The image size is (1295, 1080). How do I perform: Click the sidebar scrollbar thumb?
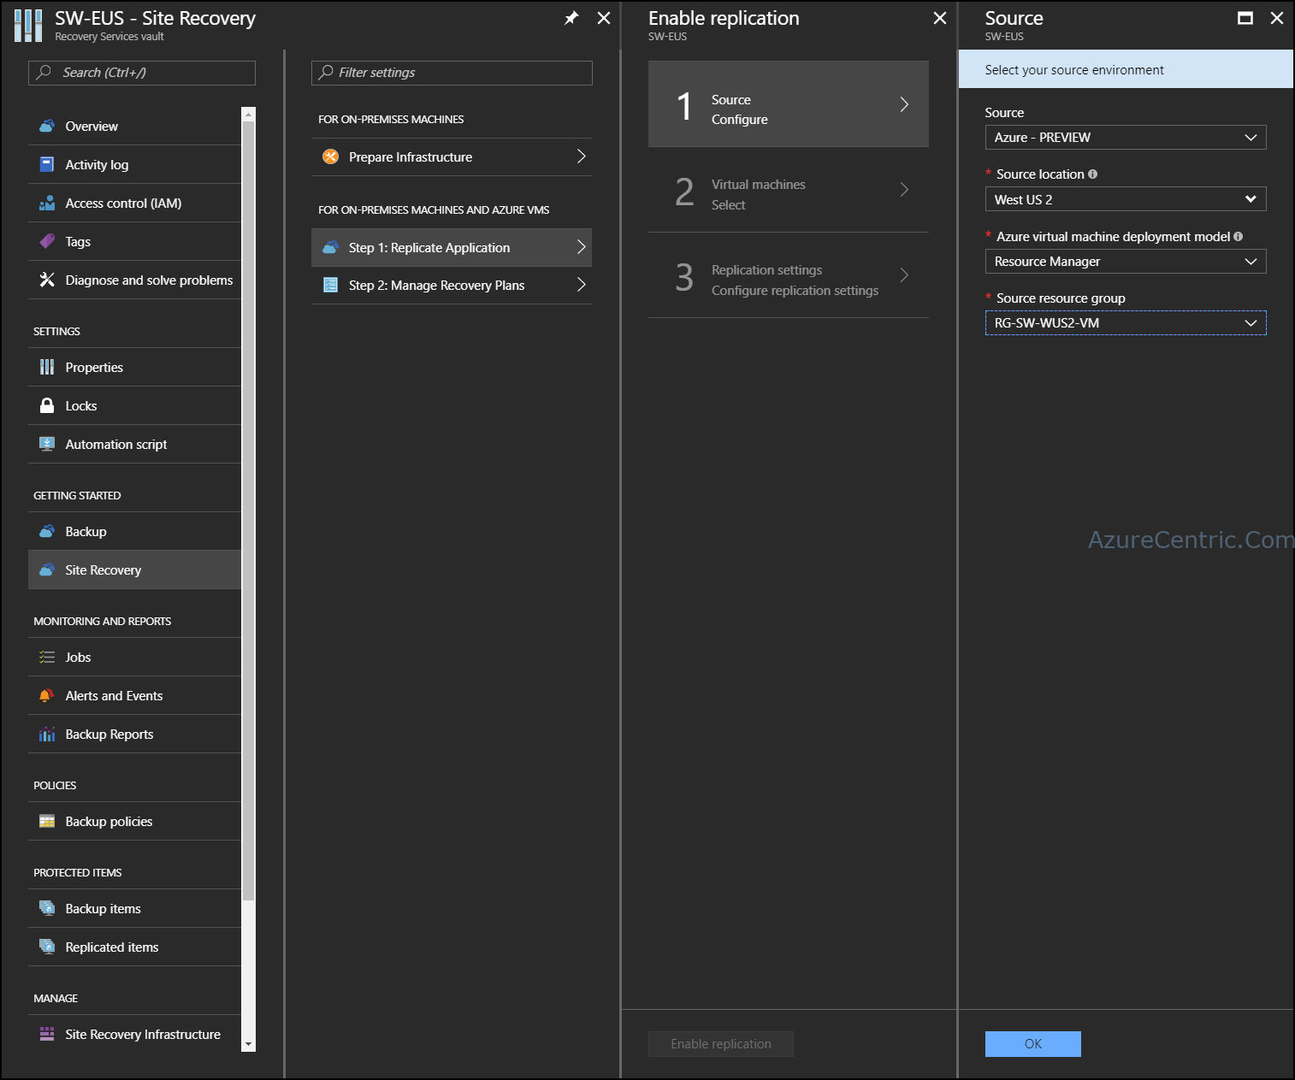pos(249,511)
